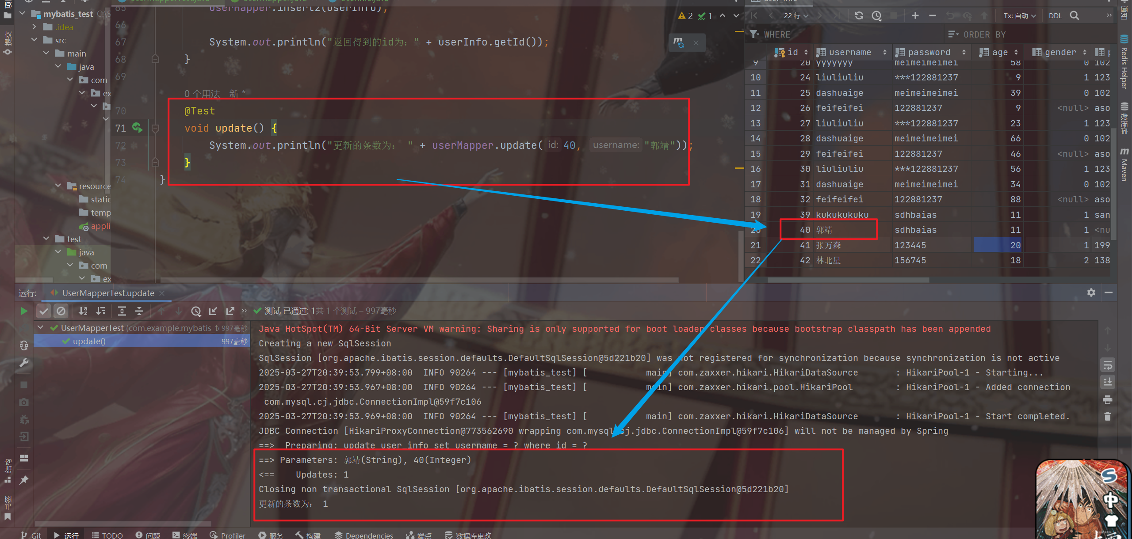Open the 22 rows page size dropdown
Viewport: 1132px width, 539px height.
coord(796,16)
